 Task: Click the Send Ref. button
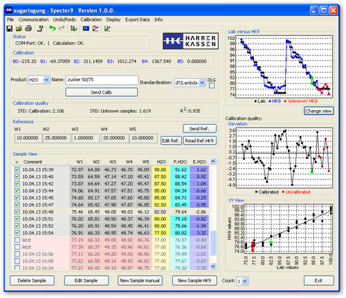tap(199, 129)
